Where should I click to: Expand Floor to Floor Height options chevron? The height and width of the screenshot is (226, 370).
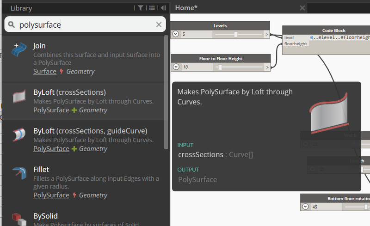tap(176, 67)
